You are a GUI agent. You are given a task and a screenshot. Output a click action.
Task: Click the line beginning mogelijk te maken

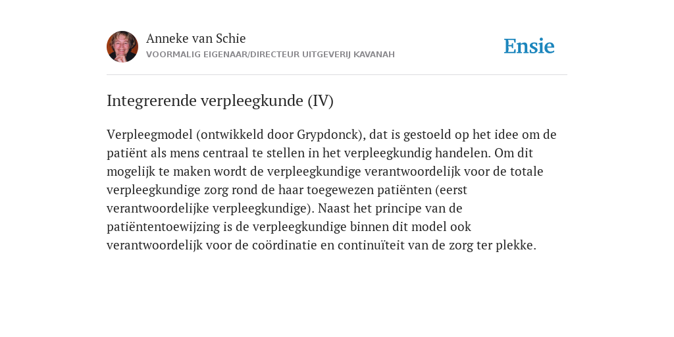coord(325,172)
